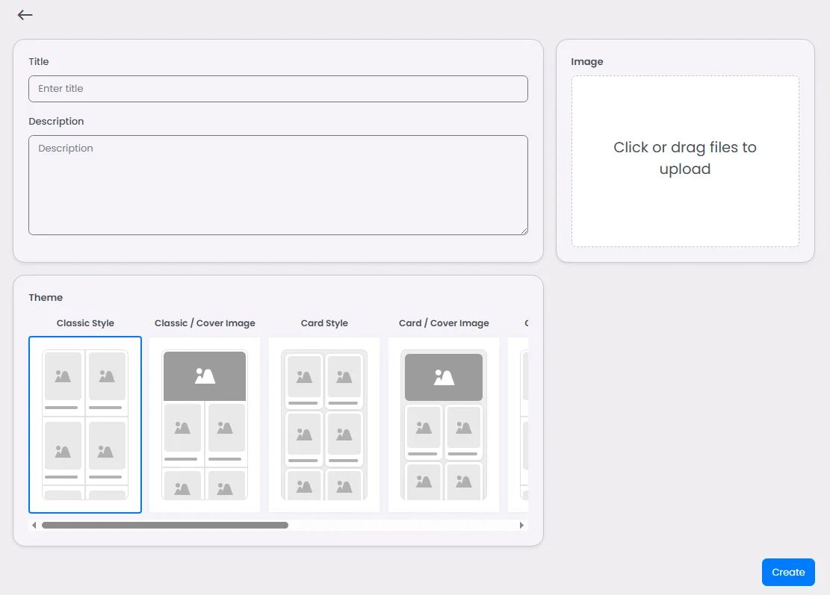Image resolution: width=830 pixels, height=595 pixels.
Task: Focus the Description text area
Action: click(x=278, y=185)
